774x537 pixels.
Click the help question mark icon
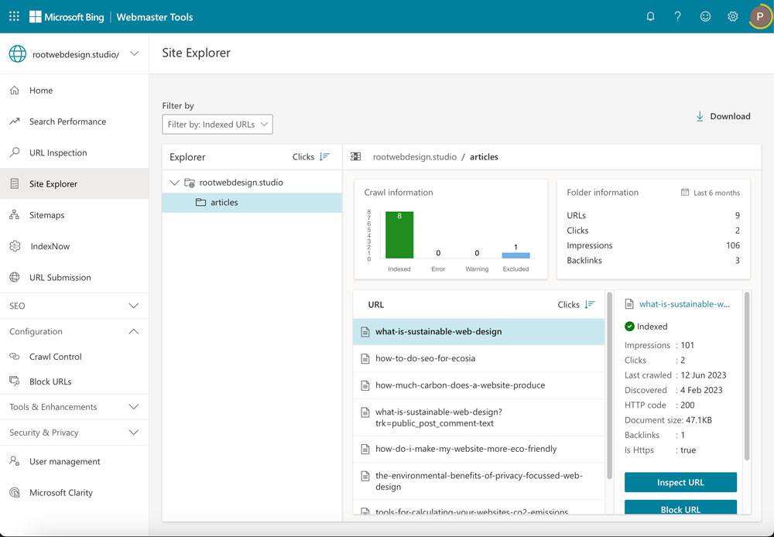pyautogui.click(x=678, y=16)
